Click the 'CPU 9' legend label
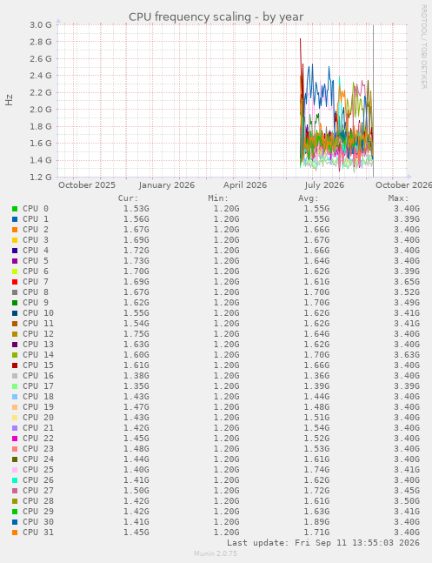This screenshot has width=432, height=563. [36, 303]
